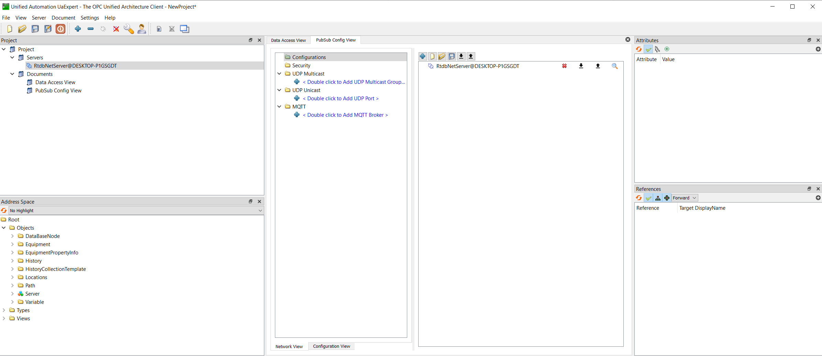Switch to the Data Access View tab
This screenshot has width=822, height=356.
[288, 40]
